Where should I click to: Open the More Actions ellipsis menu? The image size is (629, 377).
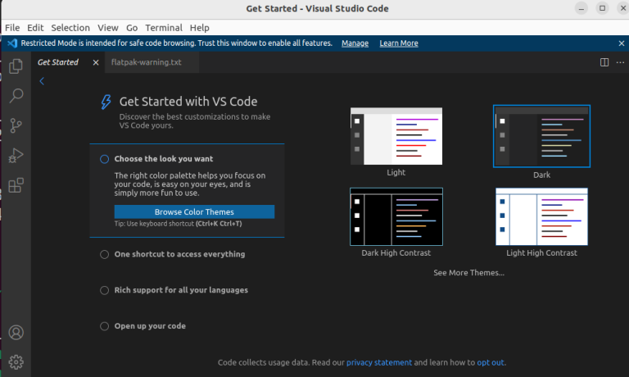pos(620,62)
